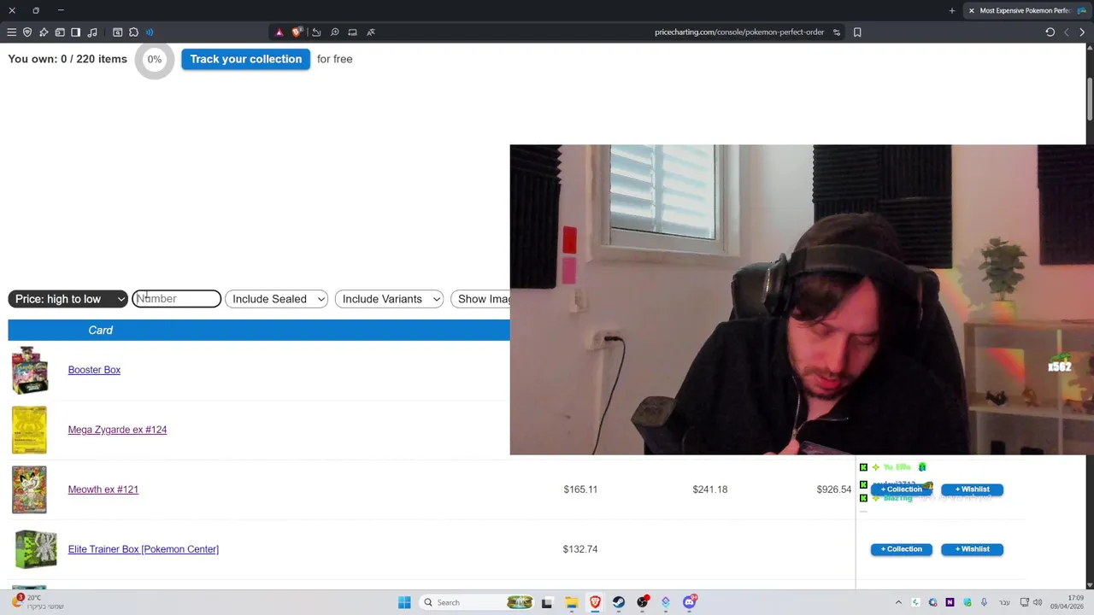Toggle the browser sidebar panel icon

click(x=75, y=32)
